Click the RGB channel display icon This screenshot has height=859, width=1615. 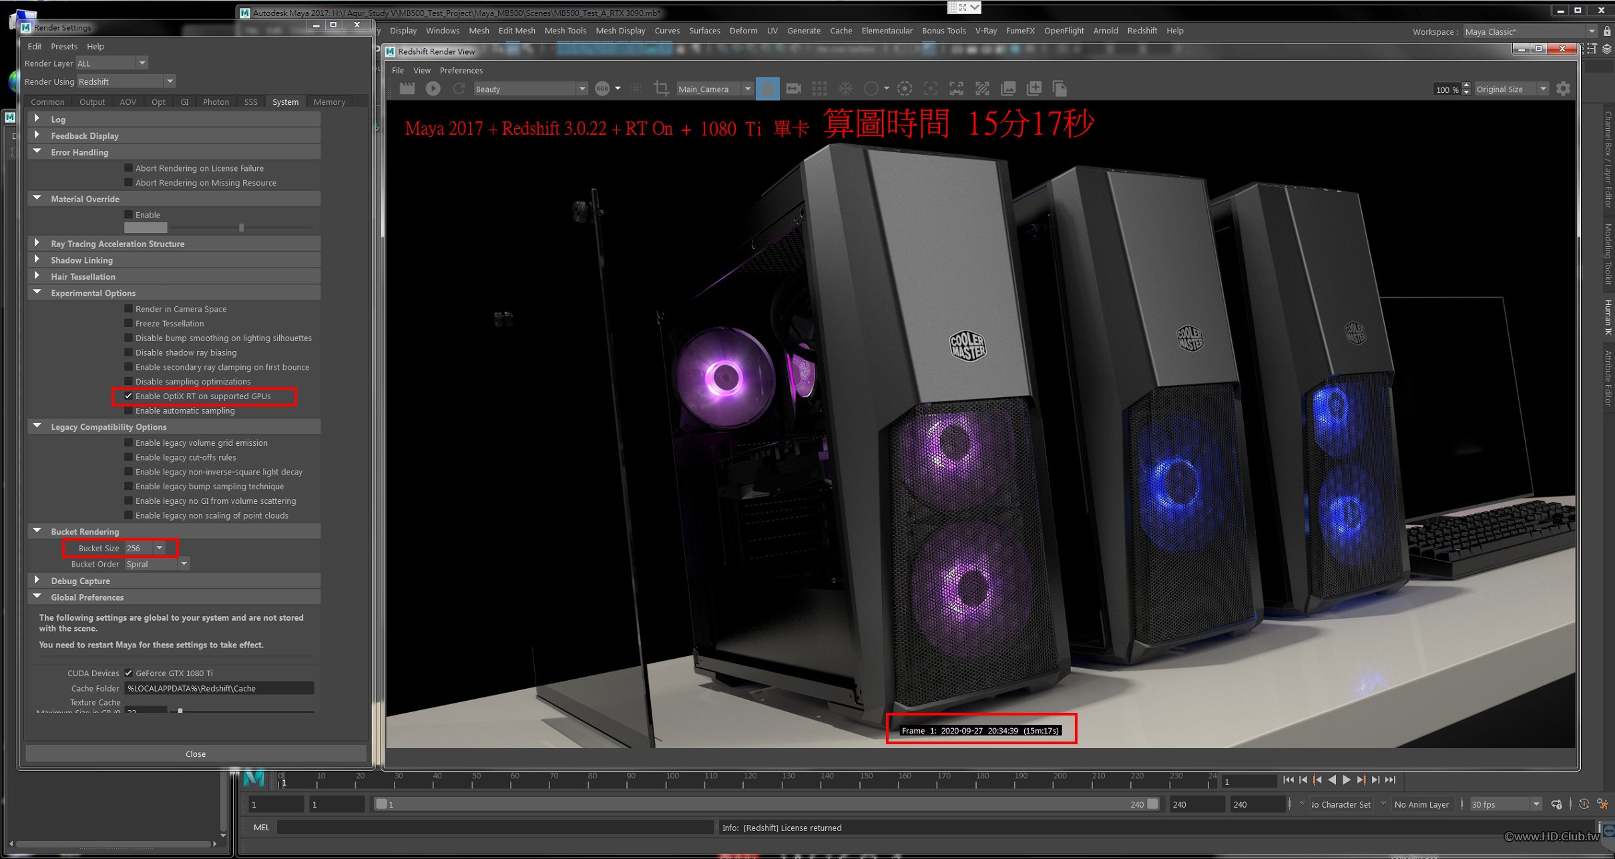(x=602, y=89)
